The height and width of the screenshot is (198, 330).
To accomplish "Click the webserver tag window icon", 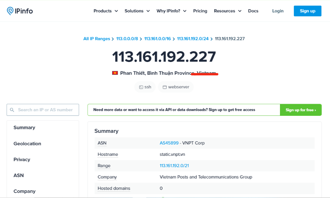I will (x=165, y=87).
